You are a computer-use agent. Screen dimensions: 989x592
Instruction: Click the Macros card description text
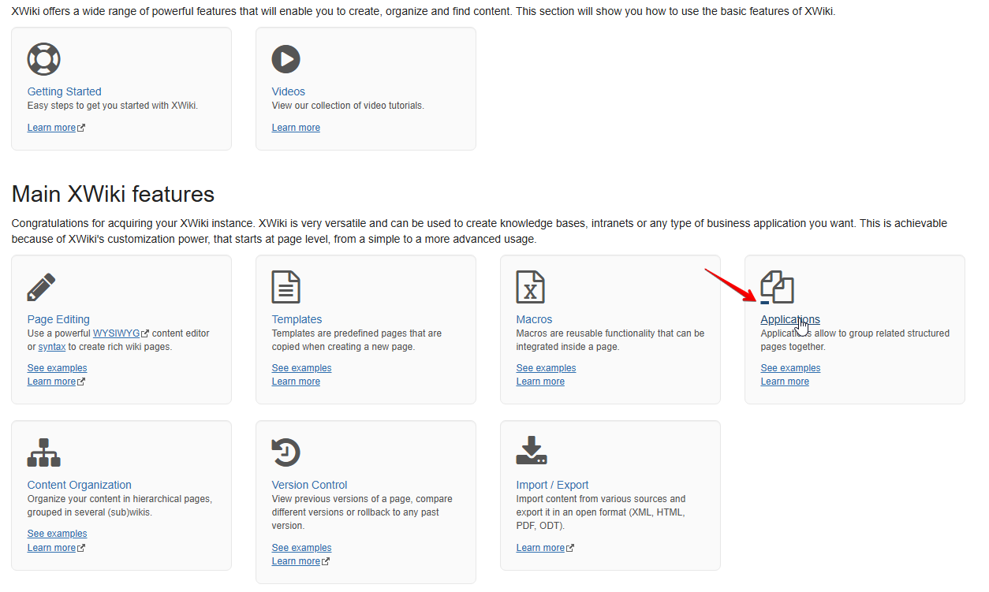[610, 340]
